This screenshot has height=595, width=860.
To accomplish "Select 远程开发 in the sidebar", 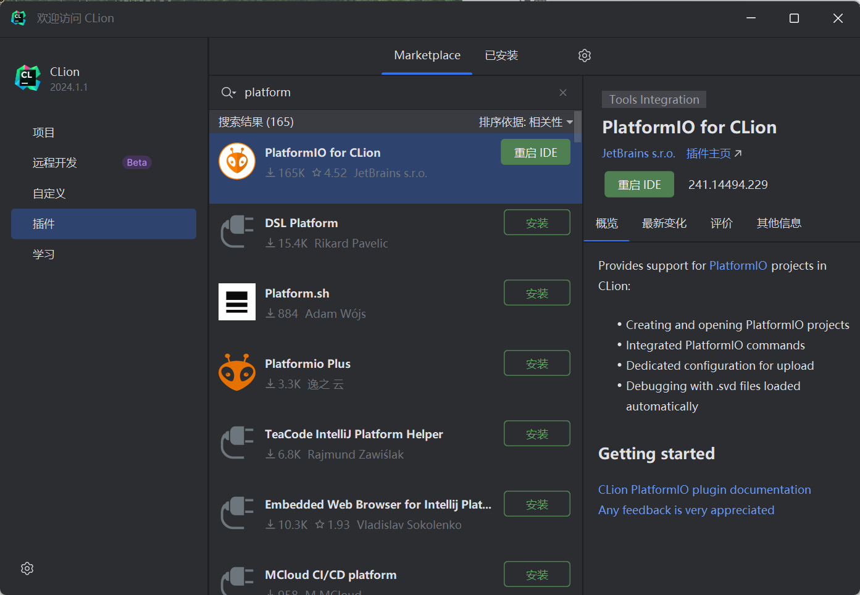I will click(x=104, y=163).
